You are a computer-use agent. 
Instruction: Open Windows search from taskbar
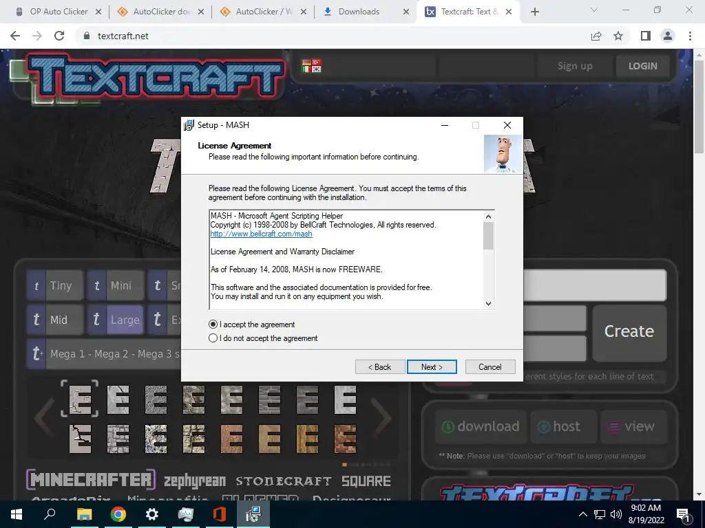(50, 514)
